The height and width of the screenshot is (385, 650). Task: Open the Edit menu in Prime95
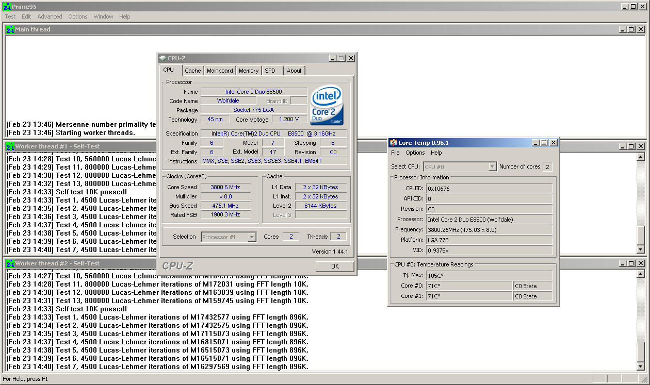tap(26, 16)
